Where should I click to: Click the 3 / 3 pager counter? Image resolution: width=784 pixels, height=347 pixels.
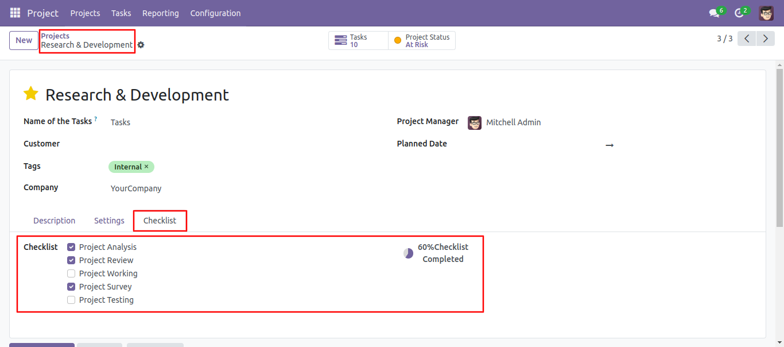724,38
